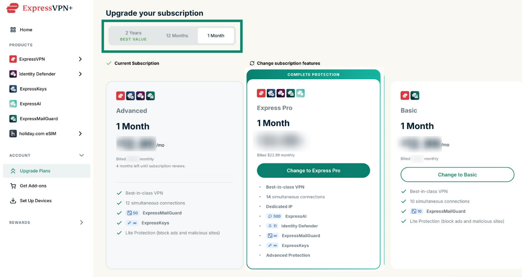Select the Identity Defender sidebar icon
This screenshot has height=277, width=522.
[13, 74]
